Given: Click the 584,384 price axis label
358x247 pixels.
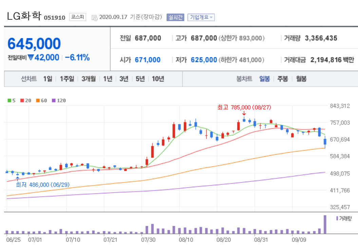Looking at the screenshot, I should [x=340, y=157].
